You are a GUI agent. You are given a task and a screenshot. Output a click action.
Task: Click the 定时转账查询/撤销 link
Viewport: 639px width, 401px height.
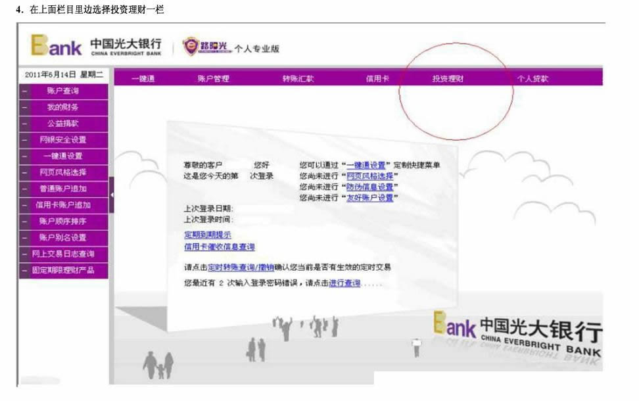pyautogui.click(x=241, y=268)
